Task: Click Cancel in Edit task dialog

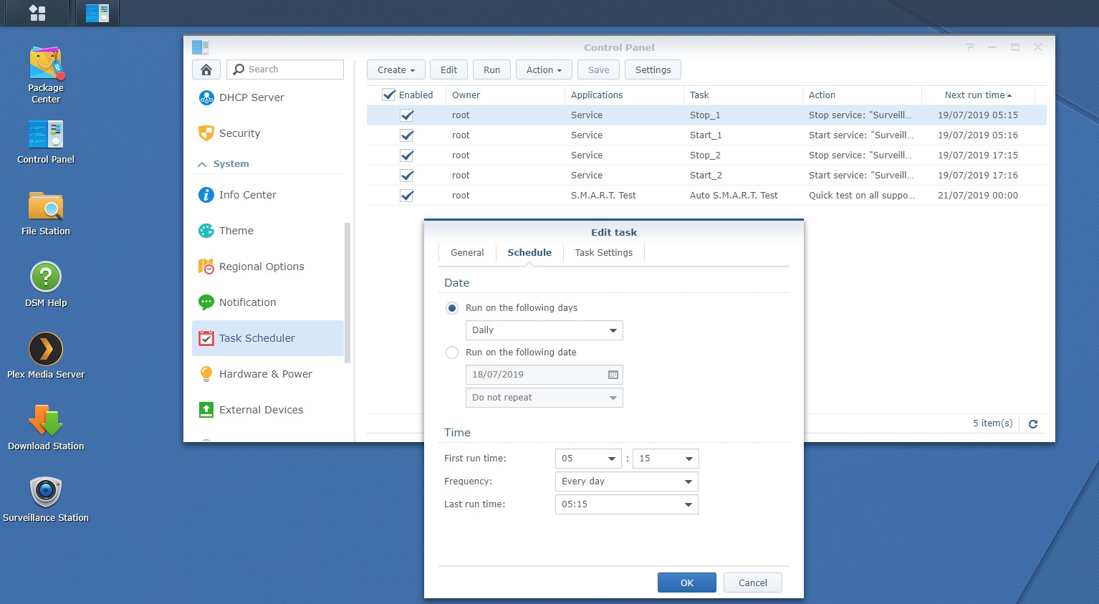Action: pos(753,583)
